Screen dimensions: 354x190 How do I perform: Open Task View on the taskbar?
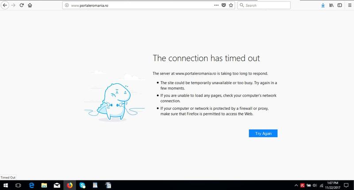coord(19,185)
